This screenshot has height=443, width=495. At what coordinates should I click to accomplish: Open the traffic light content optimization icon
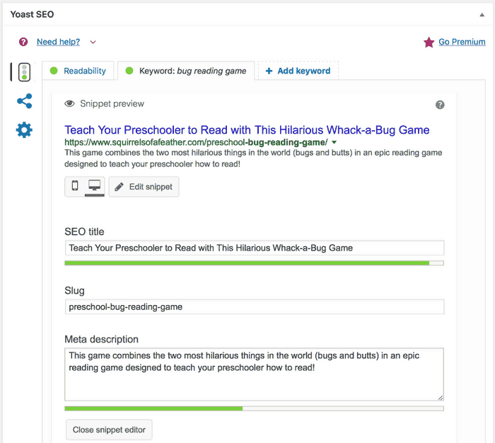pos(24,72)
